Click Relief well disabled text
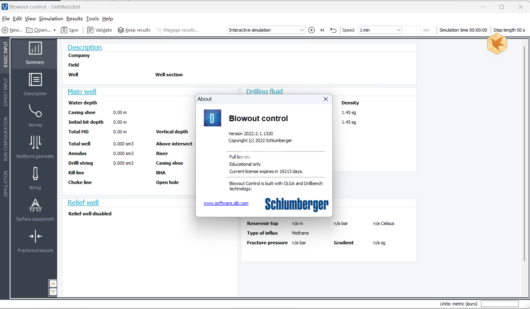 coord(90,214)
